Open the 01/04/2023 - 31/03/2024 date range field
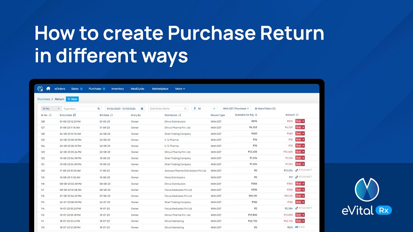This screenshot has height=232, width=413. point(125,109)
